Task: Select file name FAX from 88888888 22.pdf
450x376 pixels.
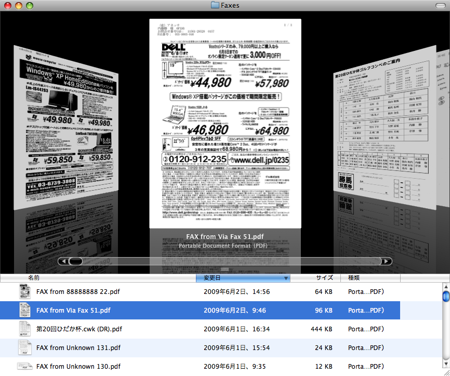Action: coord(78,292)
